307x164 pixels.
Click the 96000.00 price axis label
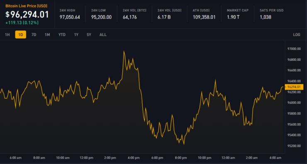click(294, 102)
